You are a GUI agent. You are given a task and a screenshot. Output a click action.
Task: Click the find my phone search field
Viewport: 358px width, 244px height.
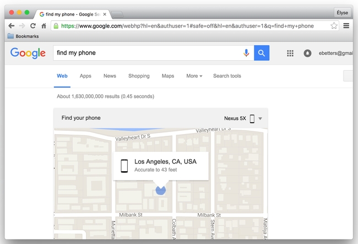(146, 53)
